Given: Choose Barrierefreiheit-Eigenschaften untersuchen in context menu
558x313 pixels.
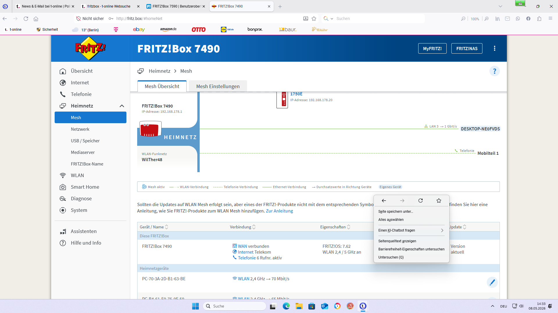Looking at the screenshot, I should [x=411, y=249].
